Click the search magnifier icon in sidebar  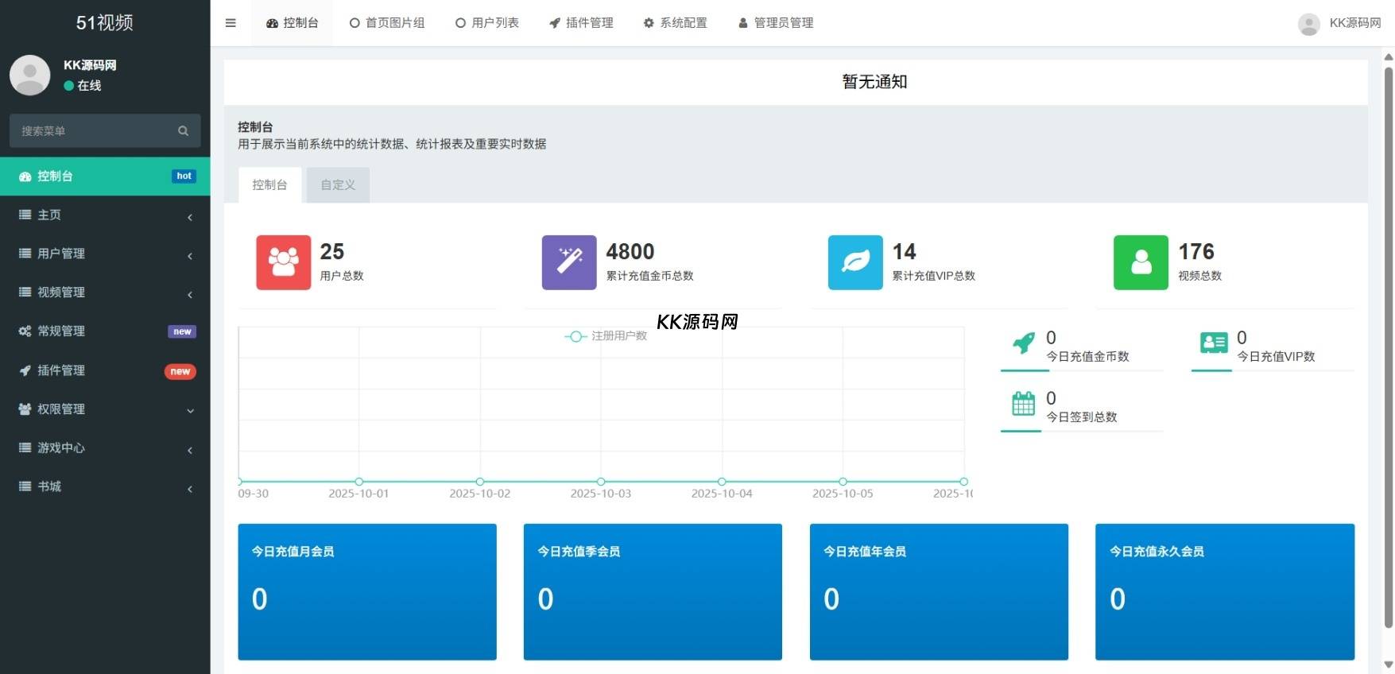point(184,131)
